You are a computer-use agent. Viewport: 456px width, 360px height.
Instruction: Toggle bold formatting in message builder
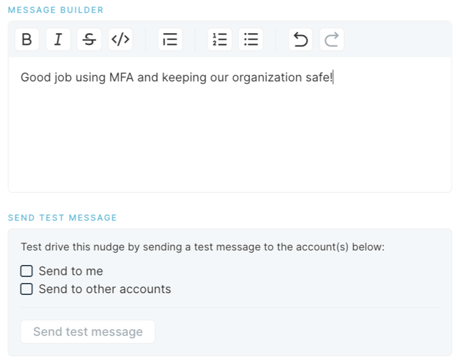pos(27,39)
